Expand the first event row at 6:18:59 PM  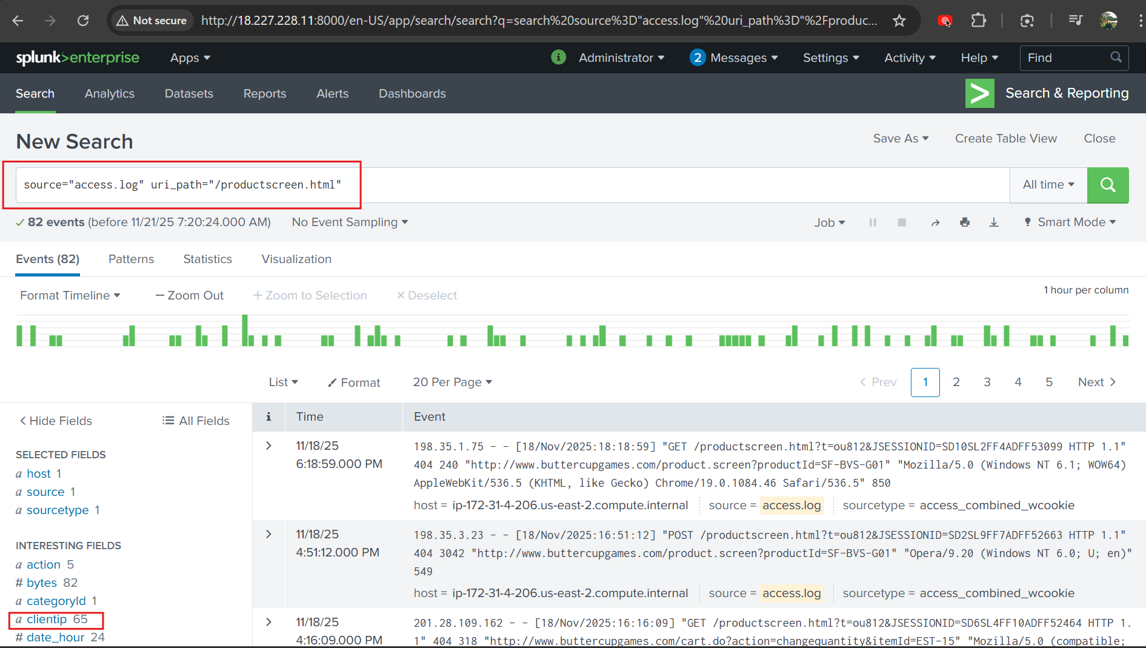point(268,446)
